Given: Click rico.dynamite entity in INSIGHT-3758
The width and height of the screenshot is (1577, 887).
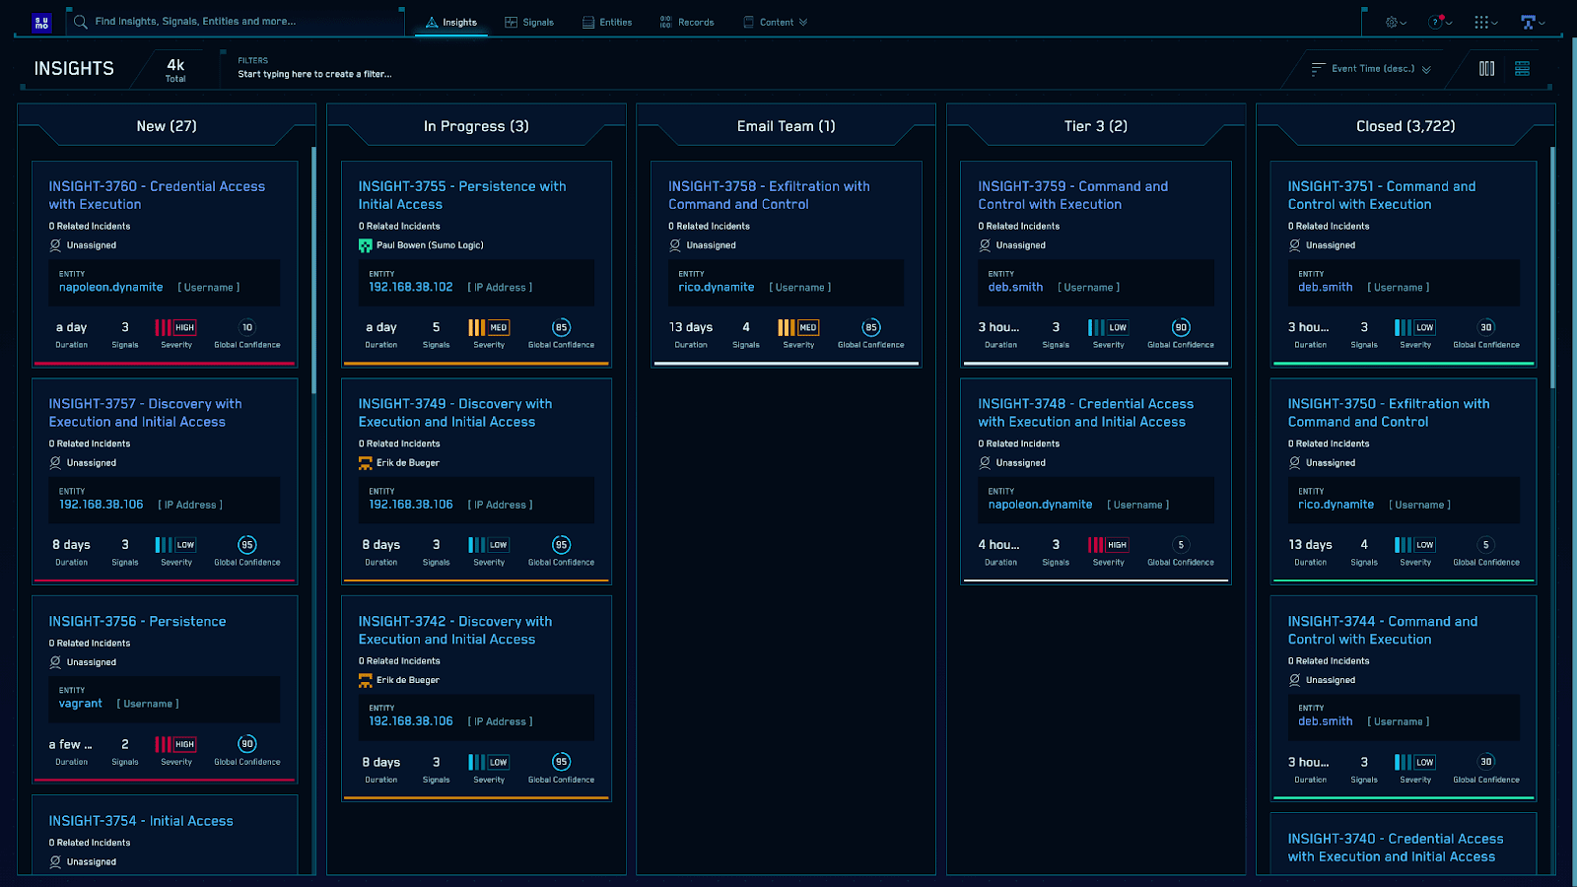Looking at the screenshot, I should point(716,288).
